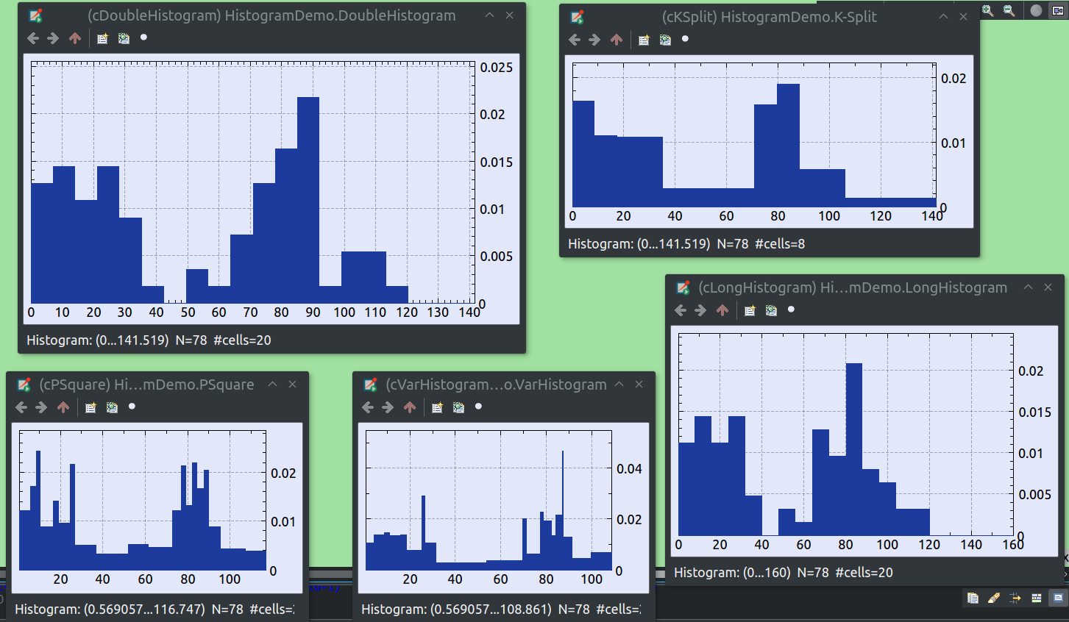Click the documents icon in bottom-right toolbar
This screenshot has height=622, width=1069.
click(x=973, y=598)
